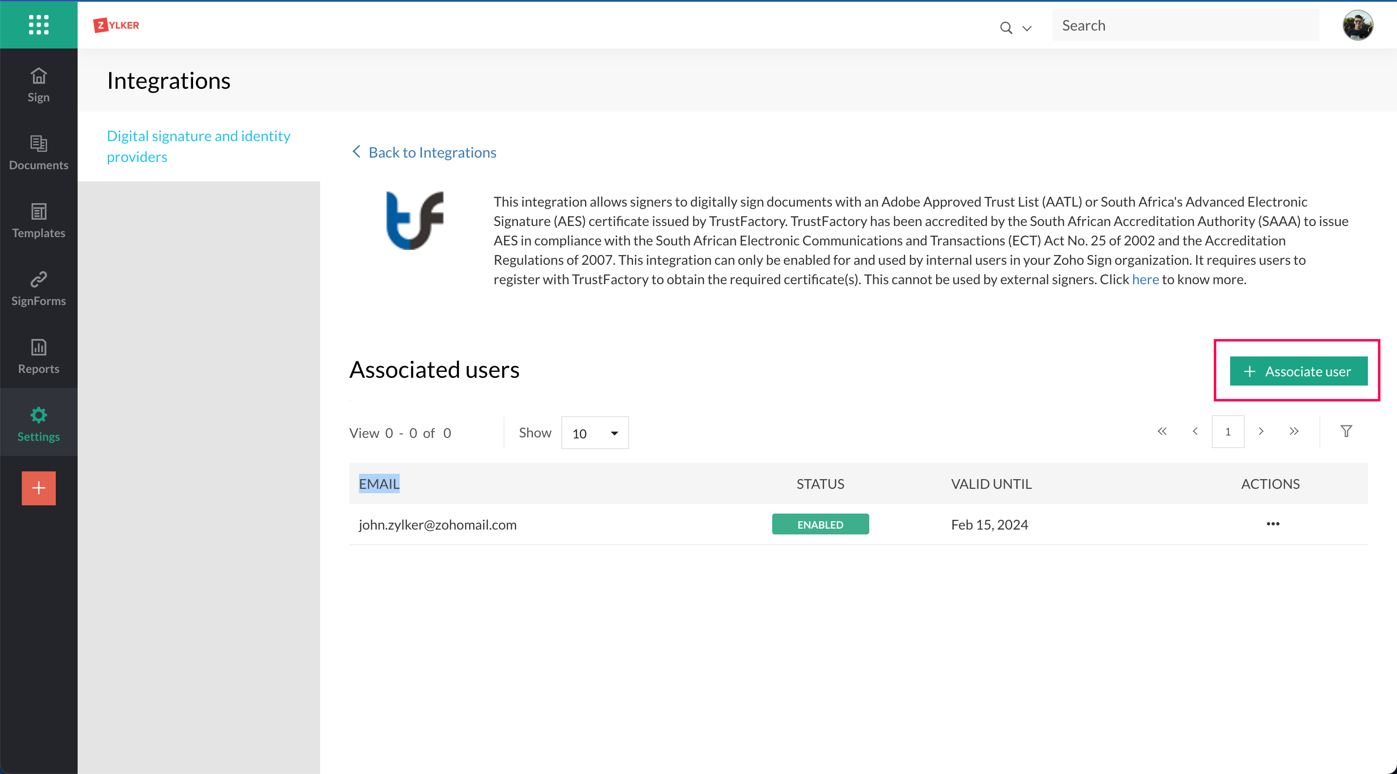Image resolution: width=1397 pixels, height=774 pixels.
Task: Jump to last page double arrow
Action: click(1294, 432)
